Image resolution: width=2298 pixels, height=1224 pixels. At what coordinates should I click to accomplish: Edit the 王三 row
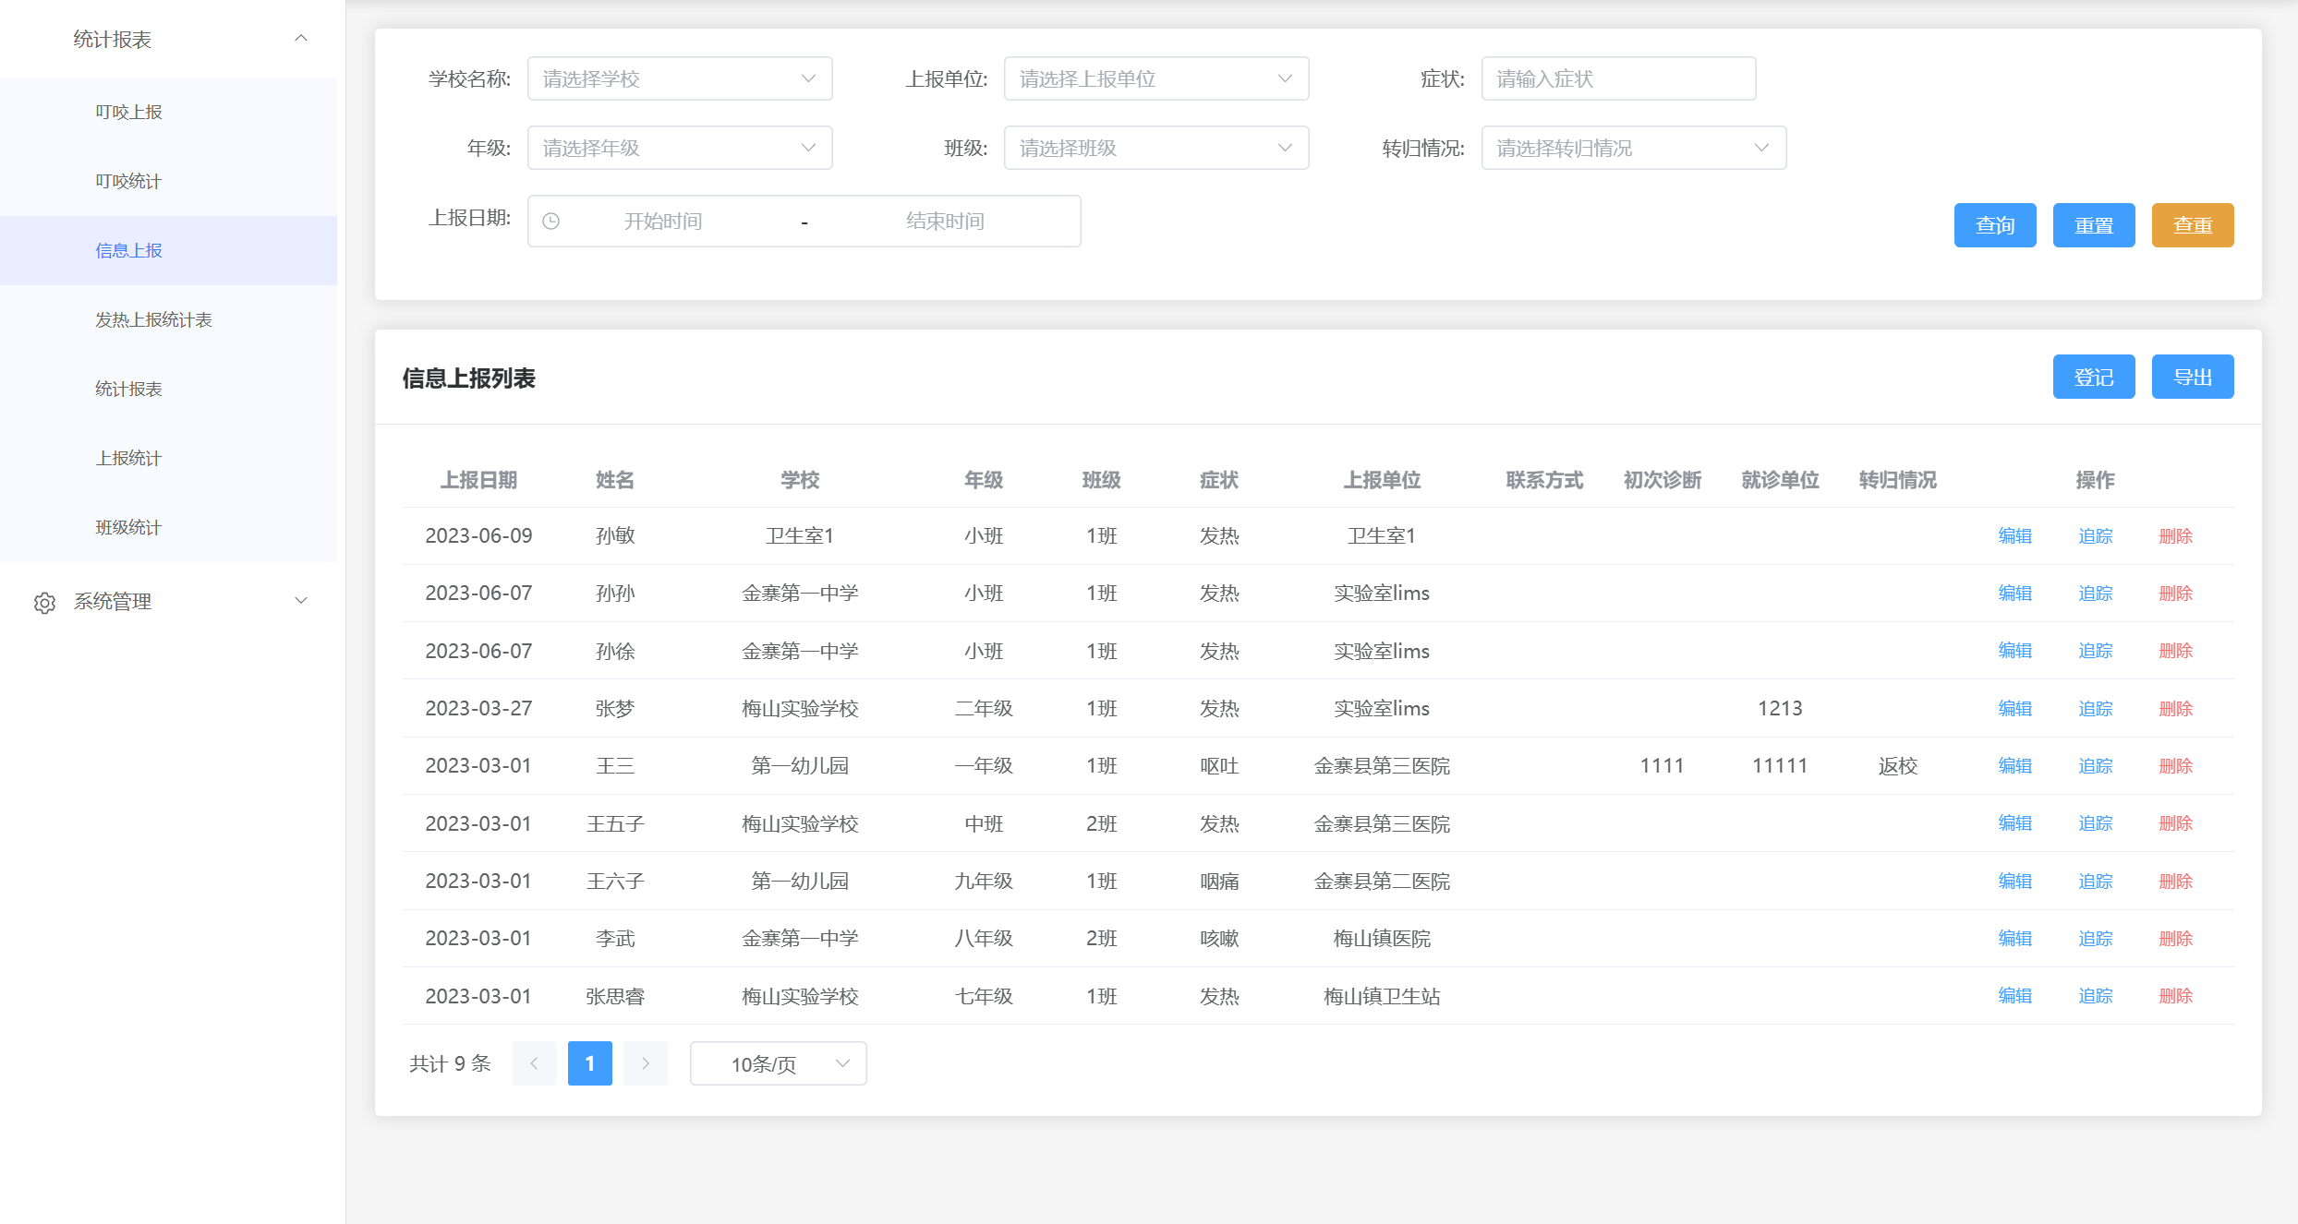[2014, 766]
